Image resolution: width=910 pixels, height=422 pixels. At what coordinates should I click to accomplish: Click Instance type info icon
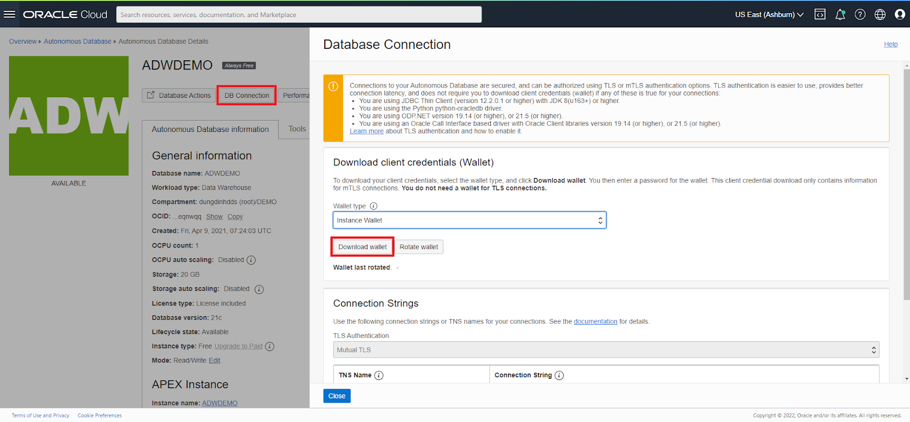270,346
